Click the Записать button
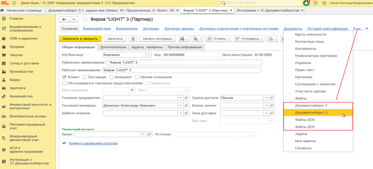 click(x=115, y=39)
